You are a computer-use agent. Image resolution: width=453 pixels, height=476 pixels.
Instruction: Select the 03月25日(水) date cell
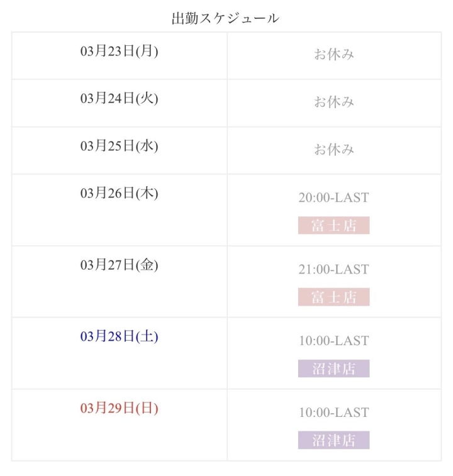(119, 146)
